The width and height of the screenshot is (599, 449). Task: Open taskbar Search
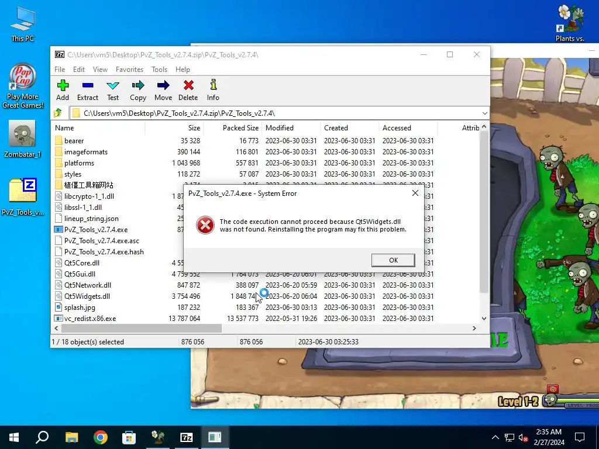(42, 437)
